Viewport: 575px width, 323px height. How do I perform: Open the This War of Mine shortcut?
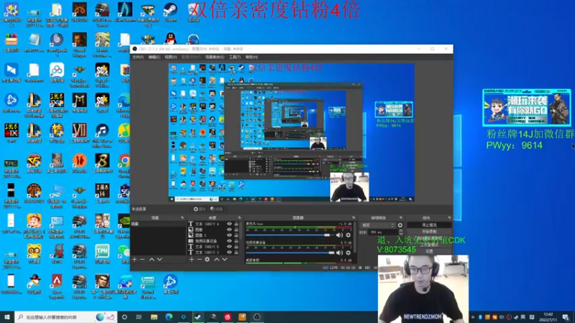tap(102, 135)
